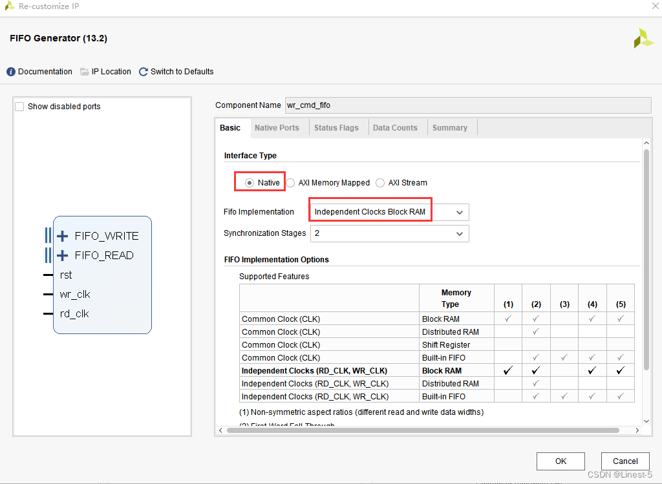Open the Synchronization Stages dropdown

389,233
